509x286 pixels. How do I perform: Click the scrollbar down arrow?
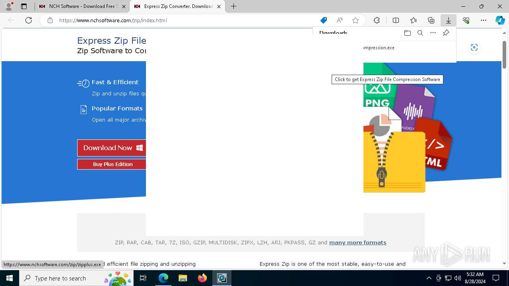(505, 263)
